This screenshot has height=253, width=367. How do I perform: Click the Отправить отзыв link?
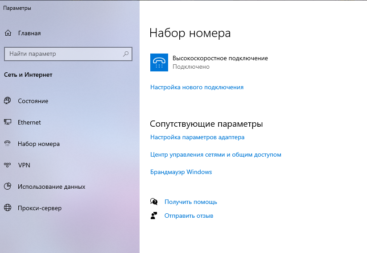(x=189, y=216)
